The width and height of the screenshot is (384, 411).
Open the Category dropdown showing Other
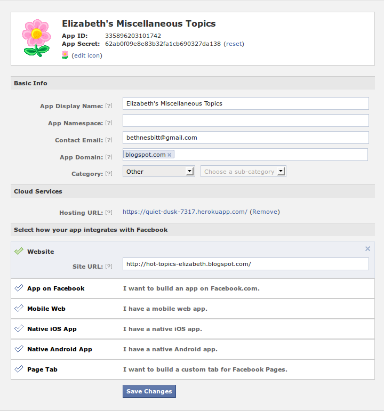click(x=159, y=172)
